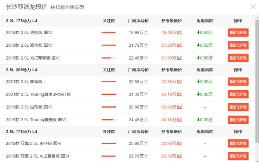Image resolution: width=259 pixels, height=162 pixels.
Task: Click attention bar for 2.0L XLE尊享版
Action: pos(109,58)
